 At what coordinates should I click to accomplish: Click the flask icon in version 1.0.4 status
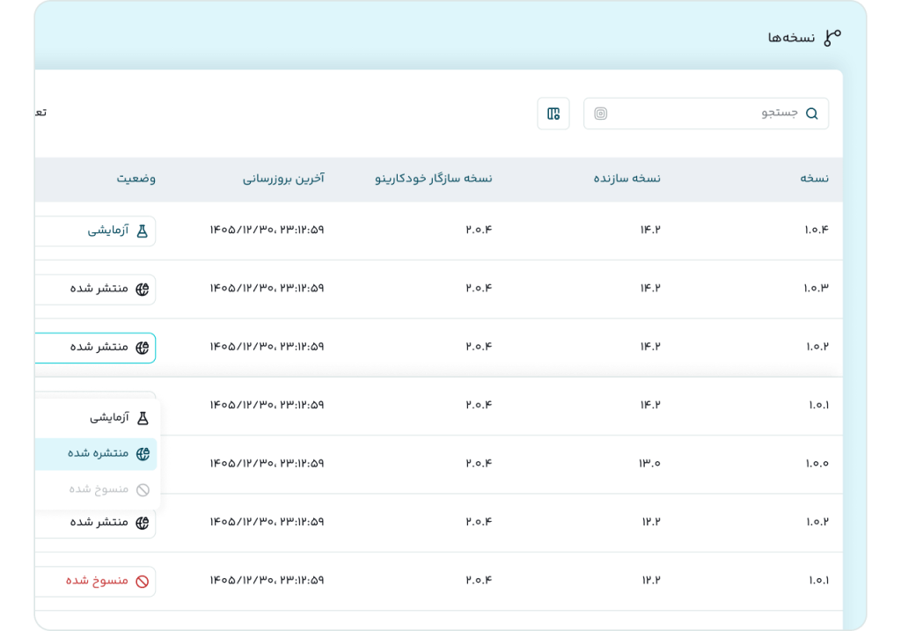142,231
